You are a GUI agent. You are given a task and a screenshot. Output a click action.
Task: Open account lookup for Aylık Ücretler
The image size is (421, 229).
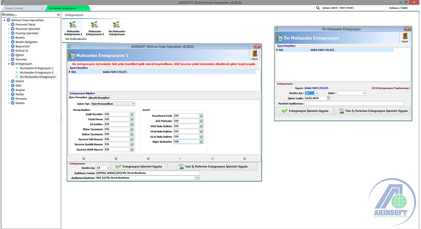(x=132, y=114)
